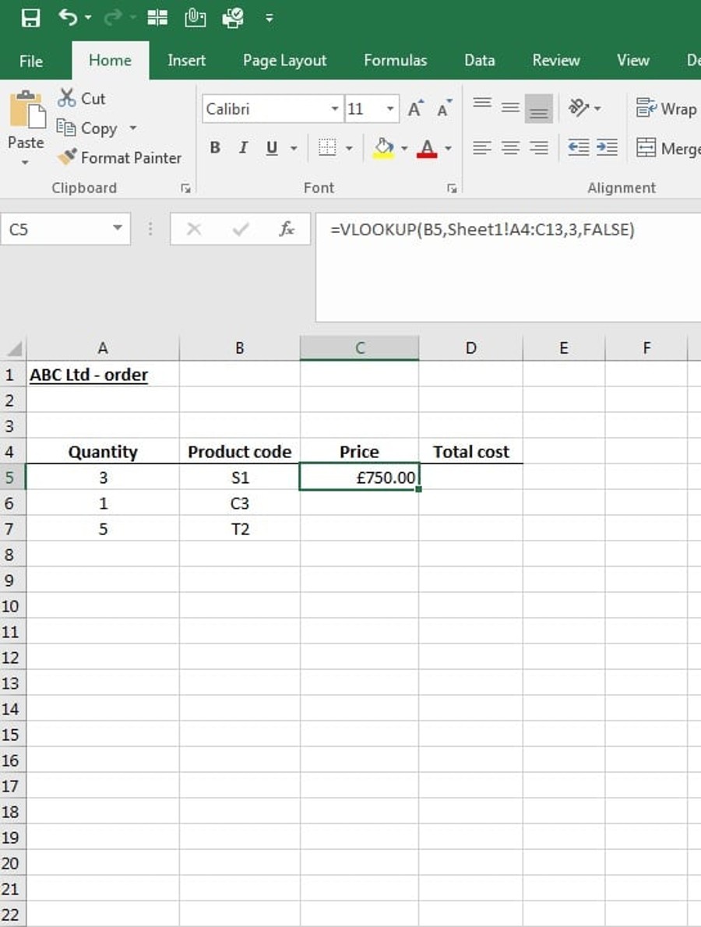Screen dimensions: 701x927
Task: Apply yellow Fill Color bucket
Action: 383,147
